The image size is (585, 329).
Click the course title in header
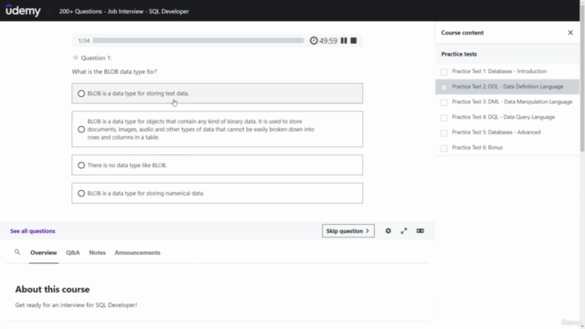pos(124,11)
